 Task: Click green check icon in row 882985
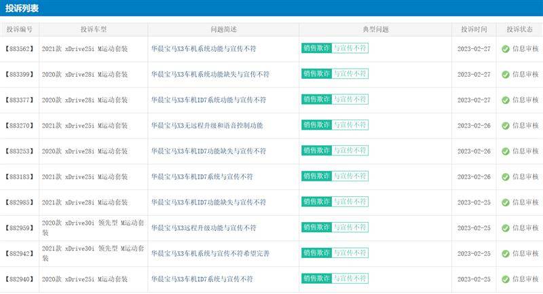[505, 202]
